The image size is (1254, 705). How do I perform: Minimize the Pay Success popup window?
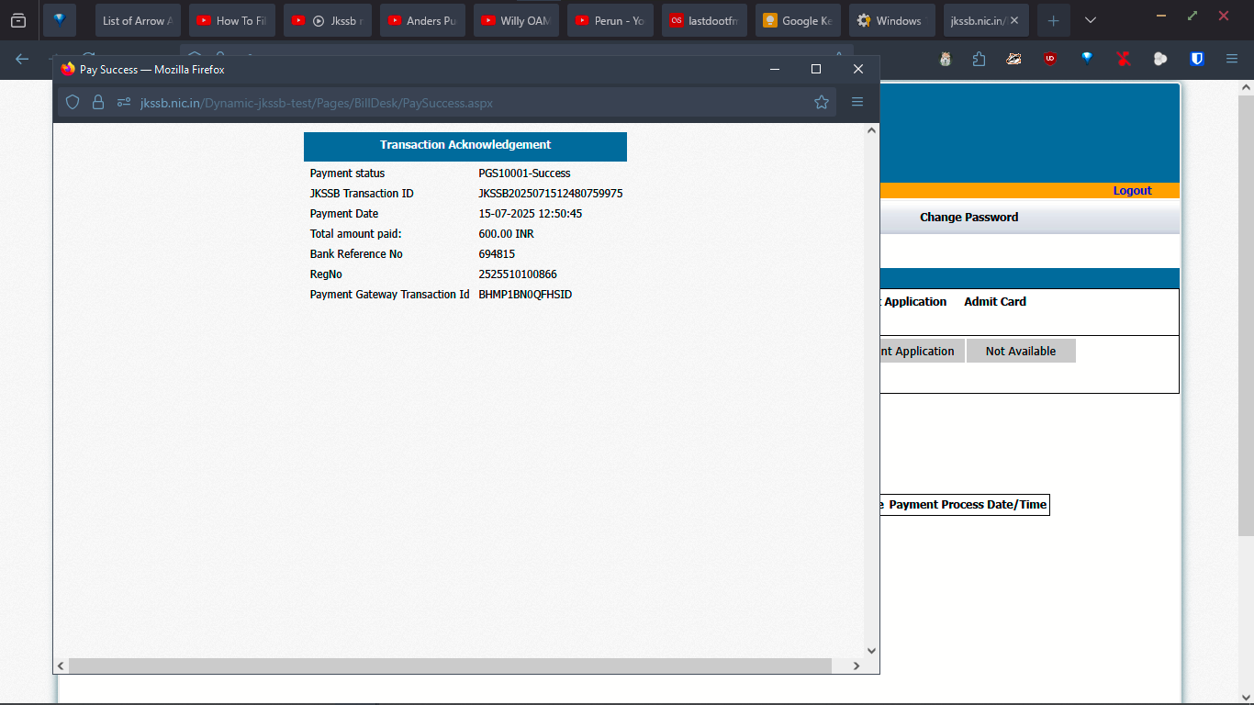coord(775,69)
